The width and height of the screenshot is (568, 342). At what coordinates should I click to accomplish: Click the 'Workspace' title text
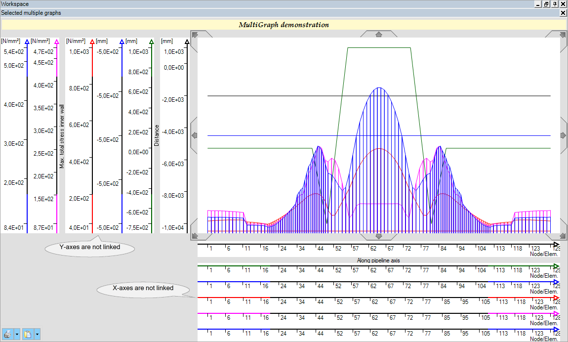(15, 4)
